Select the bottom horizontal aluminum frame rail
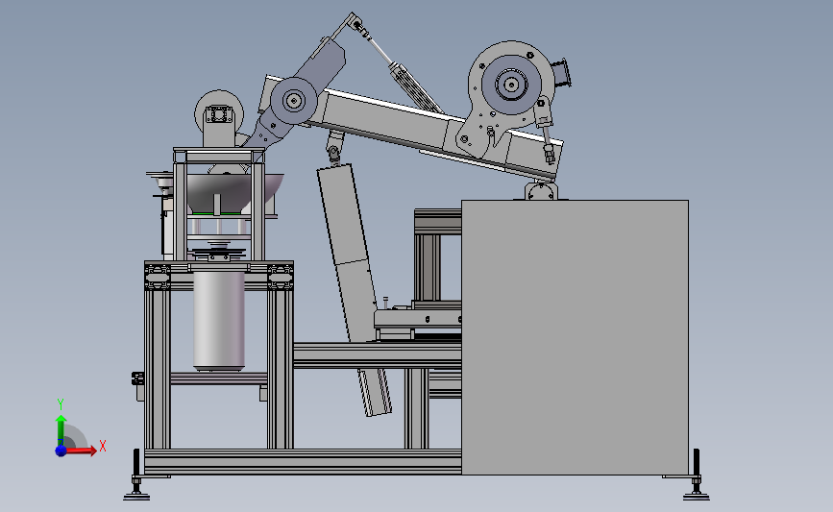This screenshot has height=512, width=833. click(x=303, y=462)
